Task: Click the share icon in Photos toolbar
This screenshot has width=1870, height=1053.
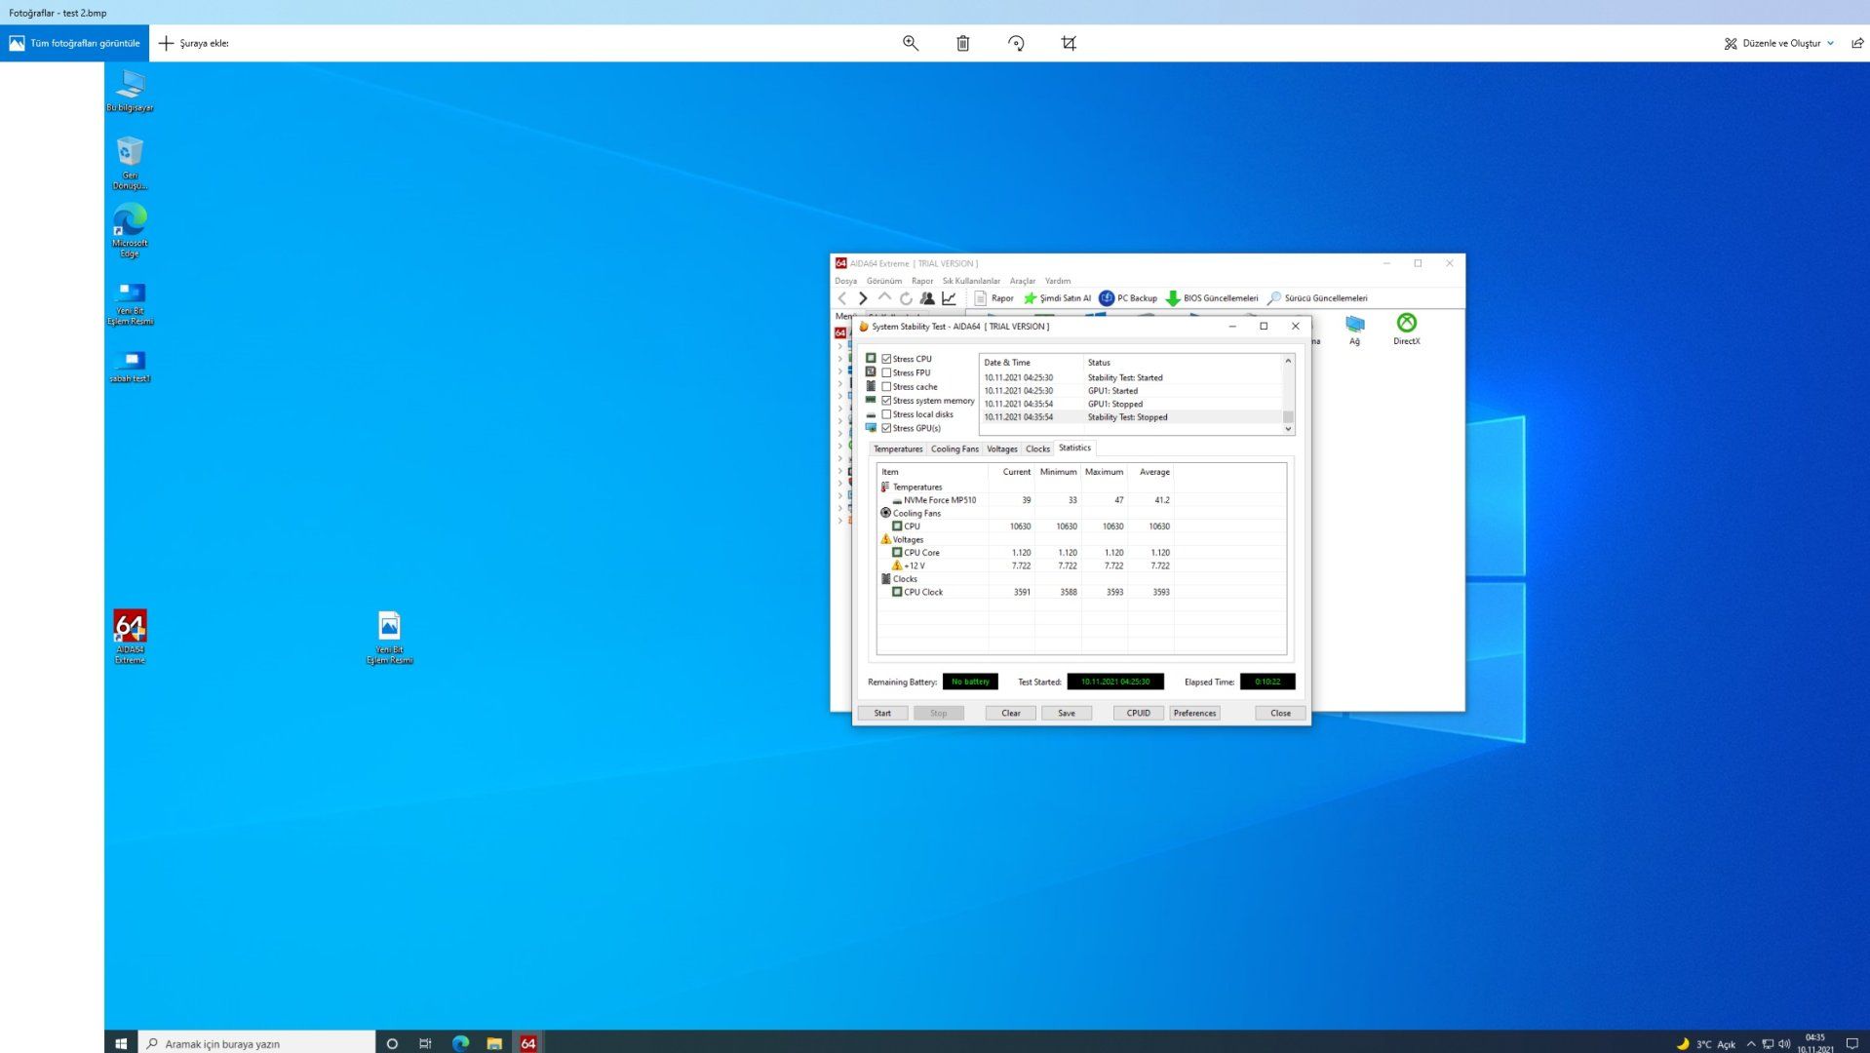Action: pyautogui.click(x=1857, y=43)
